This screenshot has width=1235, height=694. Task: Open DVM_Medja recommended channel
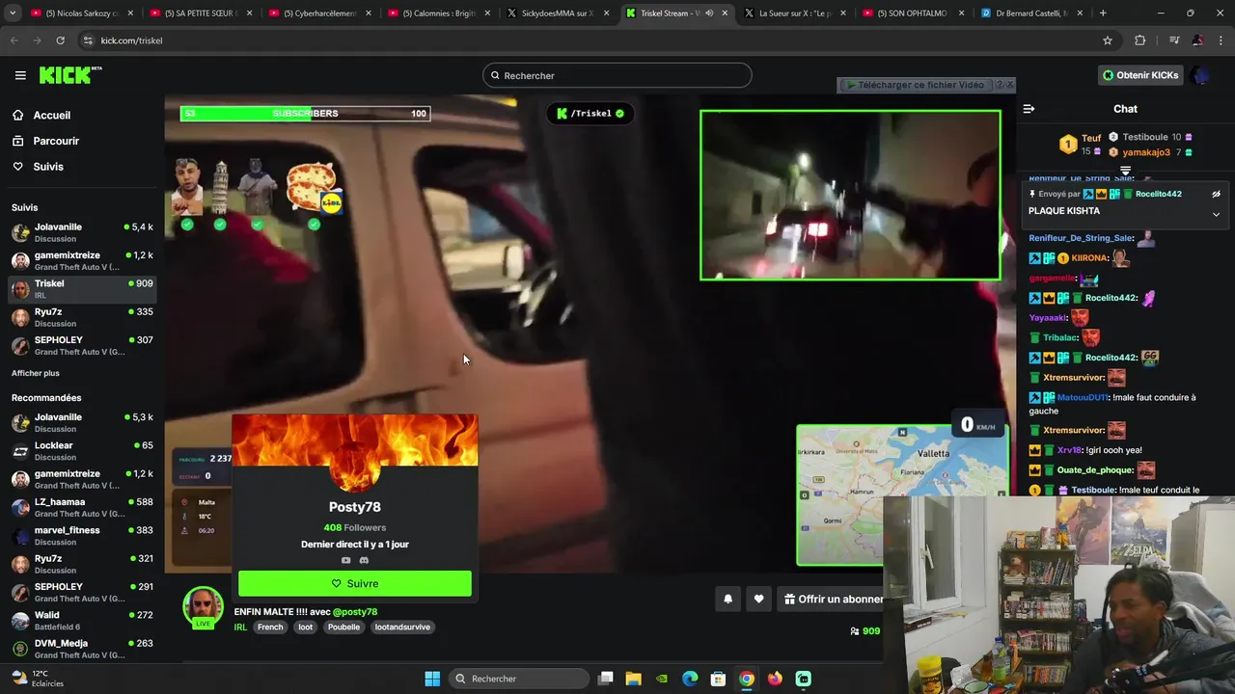[82, 649]
